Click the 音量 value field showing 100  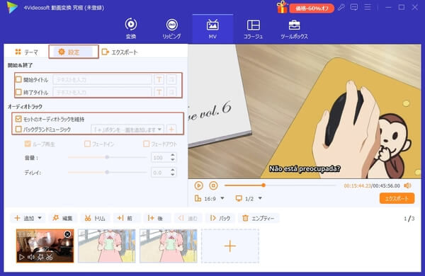161,157
